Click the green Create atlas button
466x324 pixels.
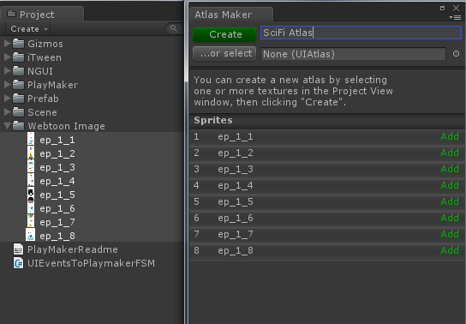click(x=224, y=34)
